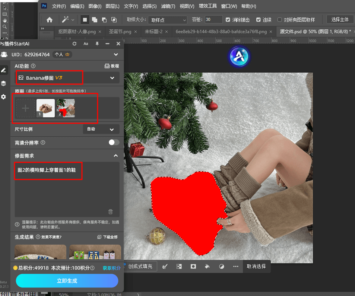The height and width of the screenshot is (296, 355).
Task: Click the 立即生成 button
Action: click(x=67, y=281)
